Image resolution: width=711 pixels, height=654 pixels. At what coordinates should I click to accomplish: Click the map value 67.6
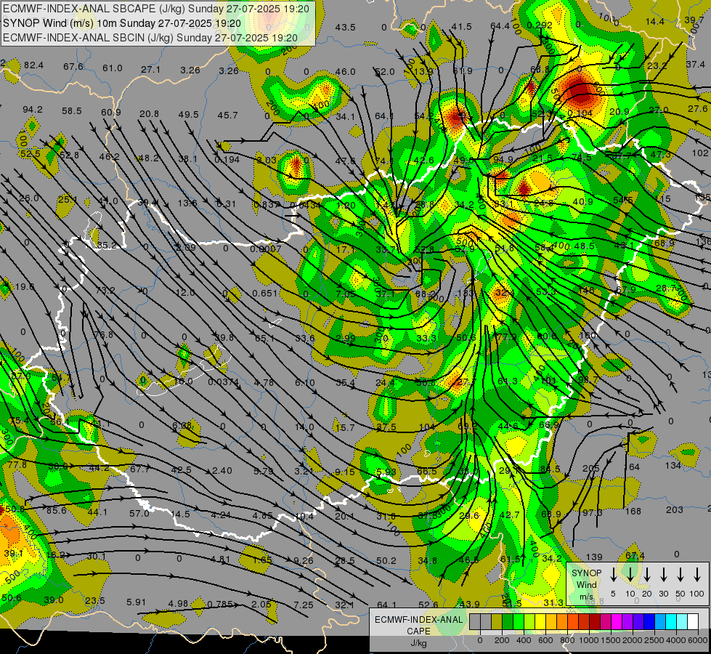73,67
